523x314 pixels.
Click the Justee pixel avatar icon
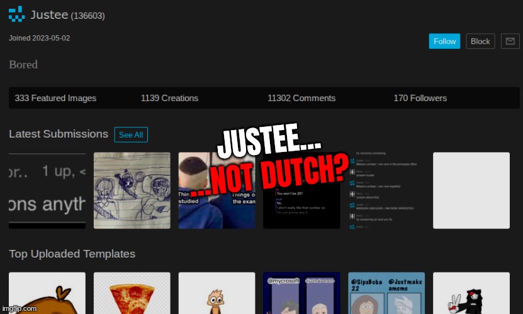coord(17,14)
